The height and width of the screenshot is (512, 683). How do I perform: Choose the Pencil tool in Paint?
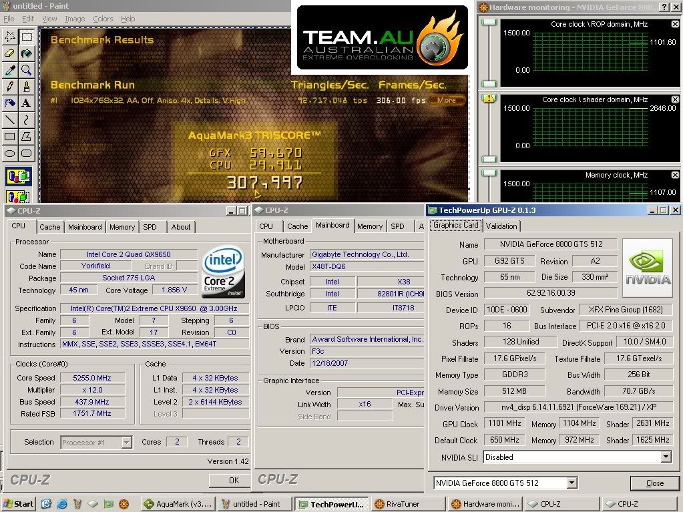pos(10,87)
